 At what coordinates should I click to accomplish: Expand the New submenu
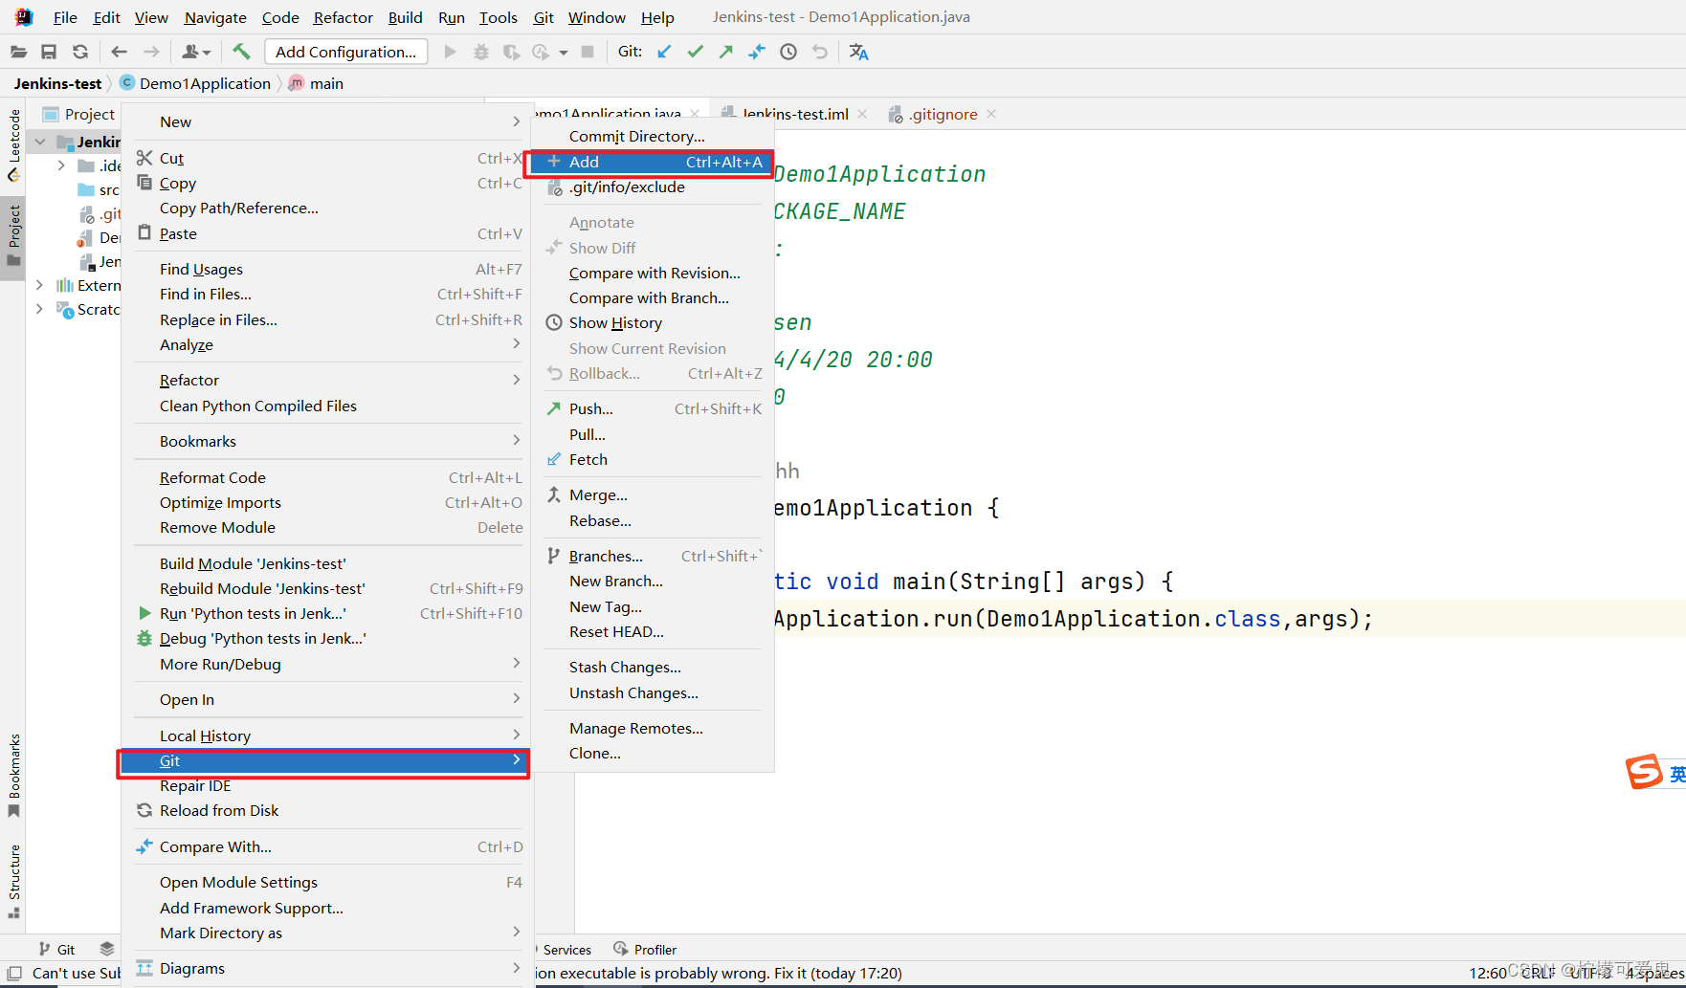pos(328,121)
